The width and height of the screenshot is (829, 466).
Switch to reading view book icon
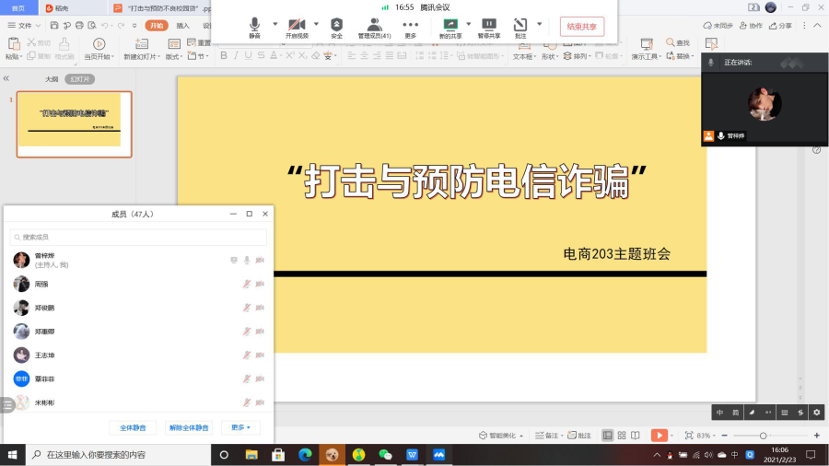coord(636,435)
